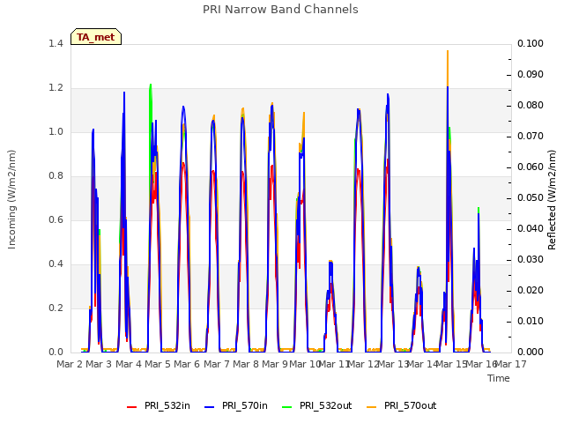Click the 1.4 left axis tick label
Image resolution: width=564 pixels, height=423 pixels.
(56, 43)
